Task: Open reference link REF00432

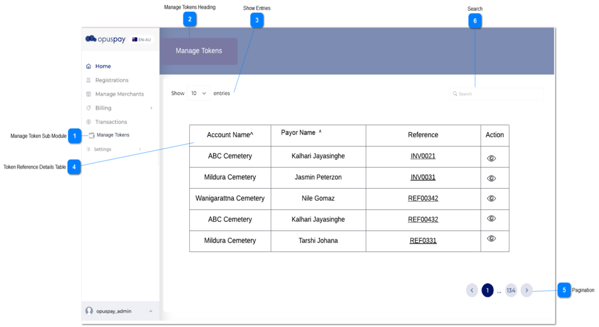Action: click(423, 219)
